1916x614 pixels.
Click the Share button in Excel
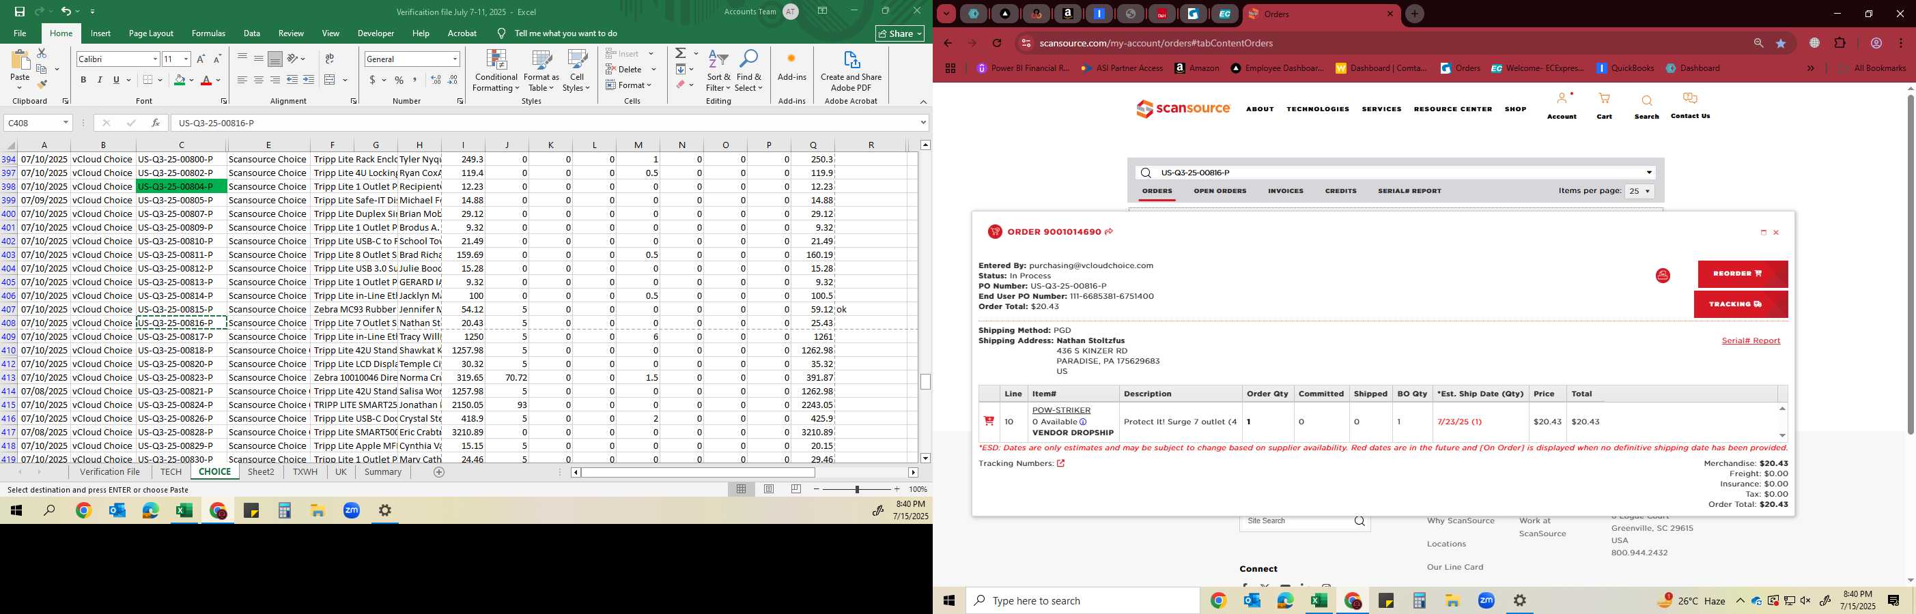point(900,33)
